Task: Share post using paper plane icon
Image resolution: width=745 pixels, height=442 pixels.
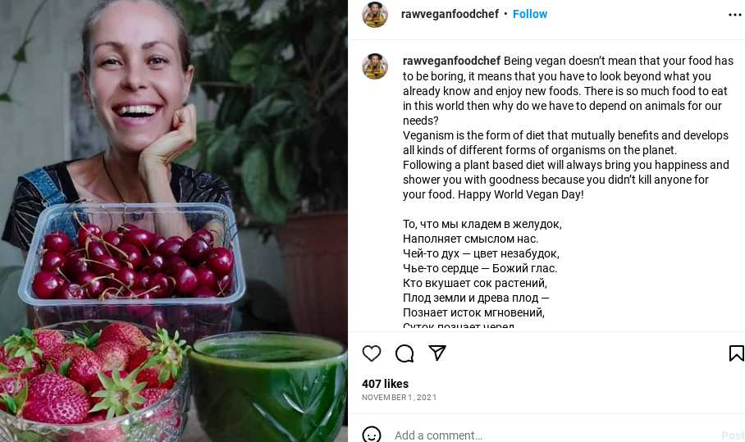Action: click(437, 353)
